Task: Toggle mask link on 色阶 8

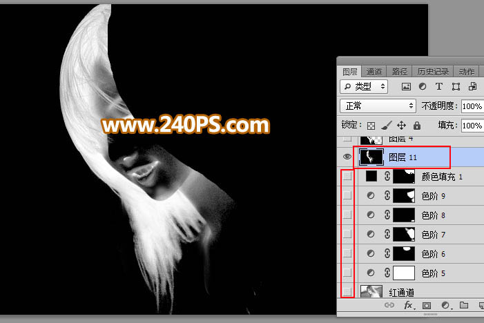Action: pyautogui.click(x=387, y=215)
